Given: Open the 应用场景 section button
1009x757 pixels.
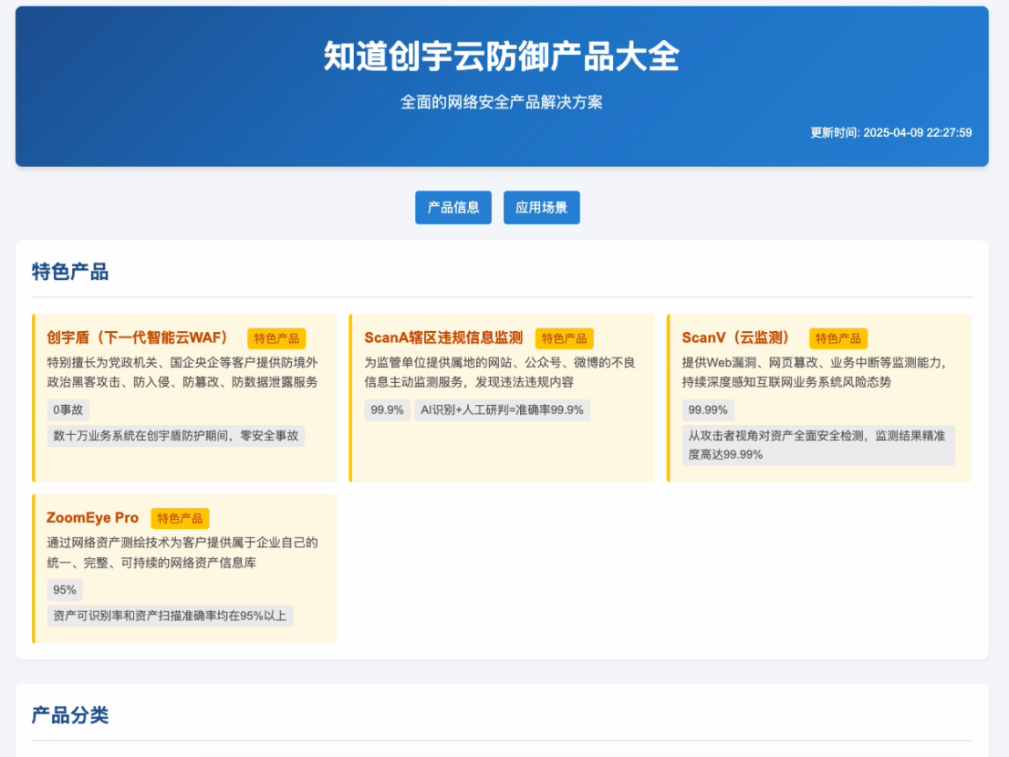Looking at the screenshot, I should pos(541,207).
